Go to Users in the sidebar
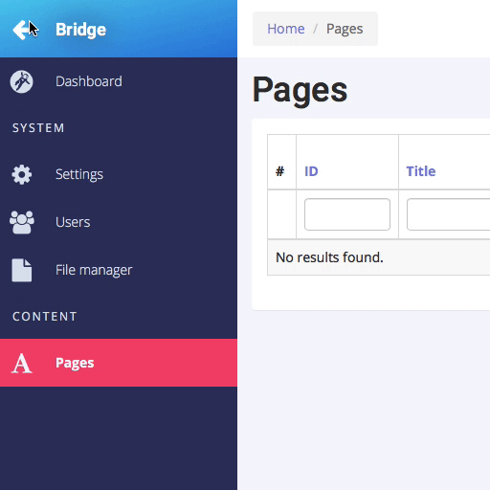This screenshot has height=490, width=490. (x=119, y=222)
